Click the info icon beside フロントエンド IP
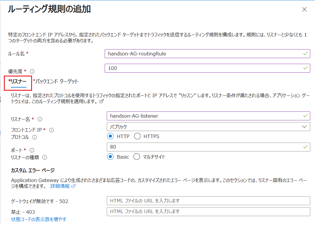The height and width of the screenshot is (225, 315). point(51,130)
